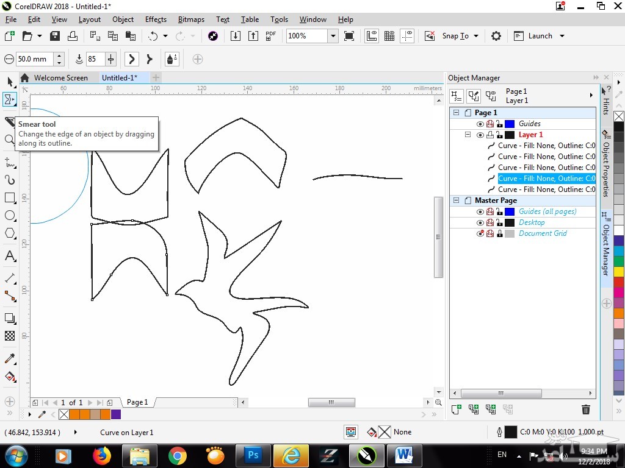Collapse the Master Page node
The height and width of the screenshot is (468, 625).
(456, 200)
